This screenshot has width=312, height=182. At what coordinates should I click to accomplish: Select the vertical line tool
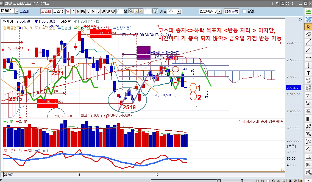(308, 65)
